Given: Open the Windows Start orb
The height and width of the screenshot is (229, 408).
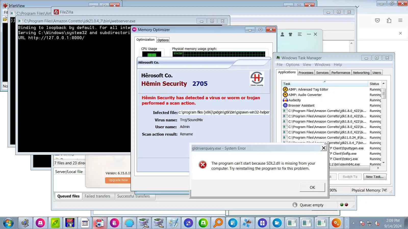Looking at the screenshot, I should pos(8,223).
